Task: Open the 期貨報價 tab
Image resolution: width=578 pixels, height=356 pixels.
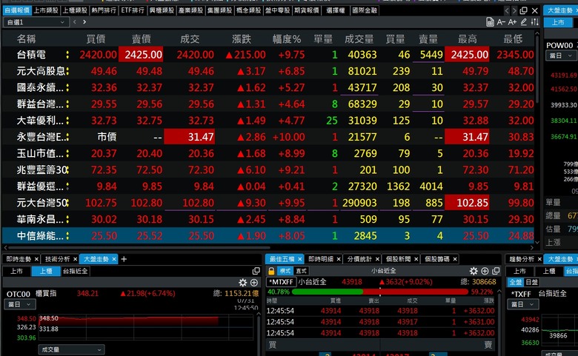Action: pos(307,10)
